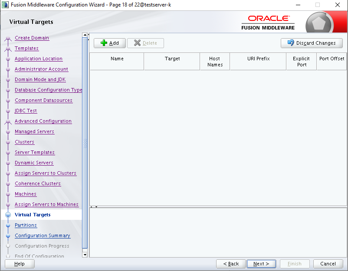Click the navigation pane scrollbar thumb

click(x=85, y=143)
